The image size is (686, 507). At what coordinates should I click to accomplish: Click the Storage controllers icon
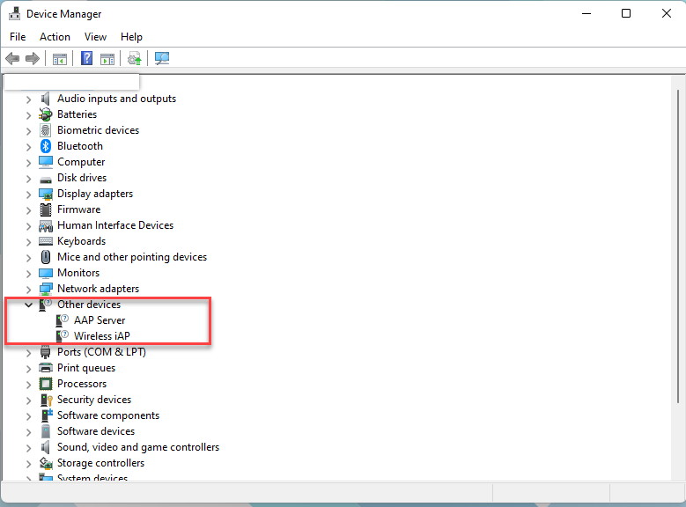tap(46, 463)
